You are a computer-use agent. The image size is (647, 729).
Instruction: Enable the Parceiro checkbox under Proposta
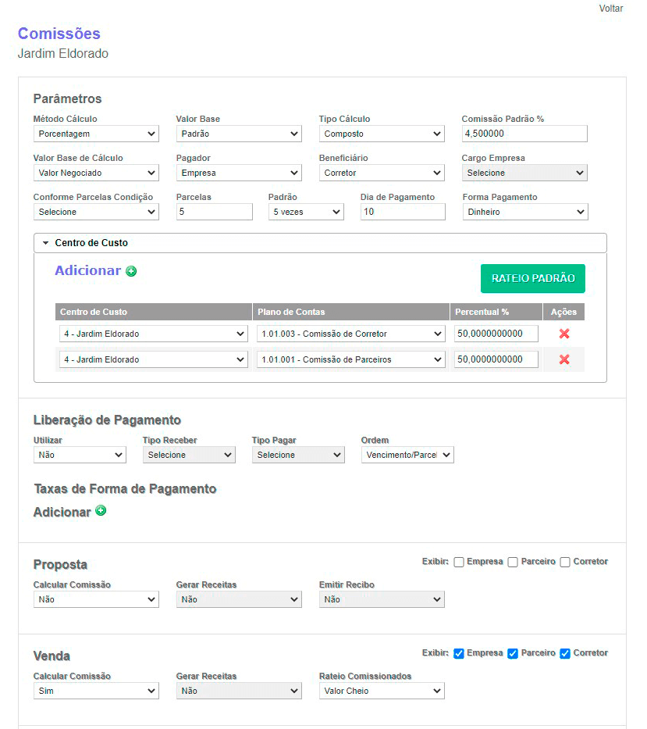tap(513, 562)
